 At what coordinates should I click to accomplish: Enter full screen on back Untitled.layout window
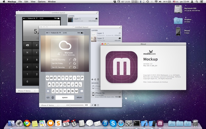click(97, 13)
